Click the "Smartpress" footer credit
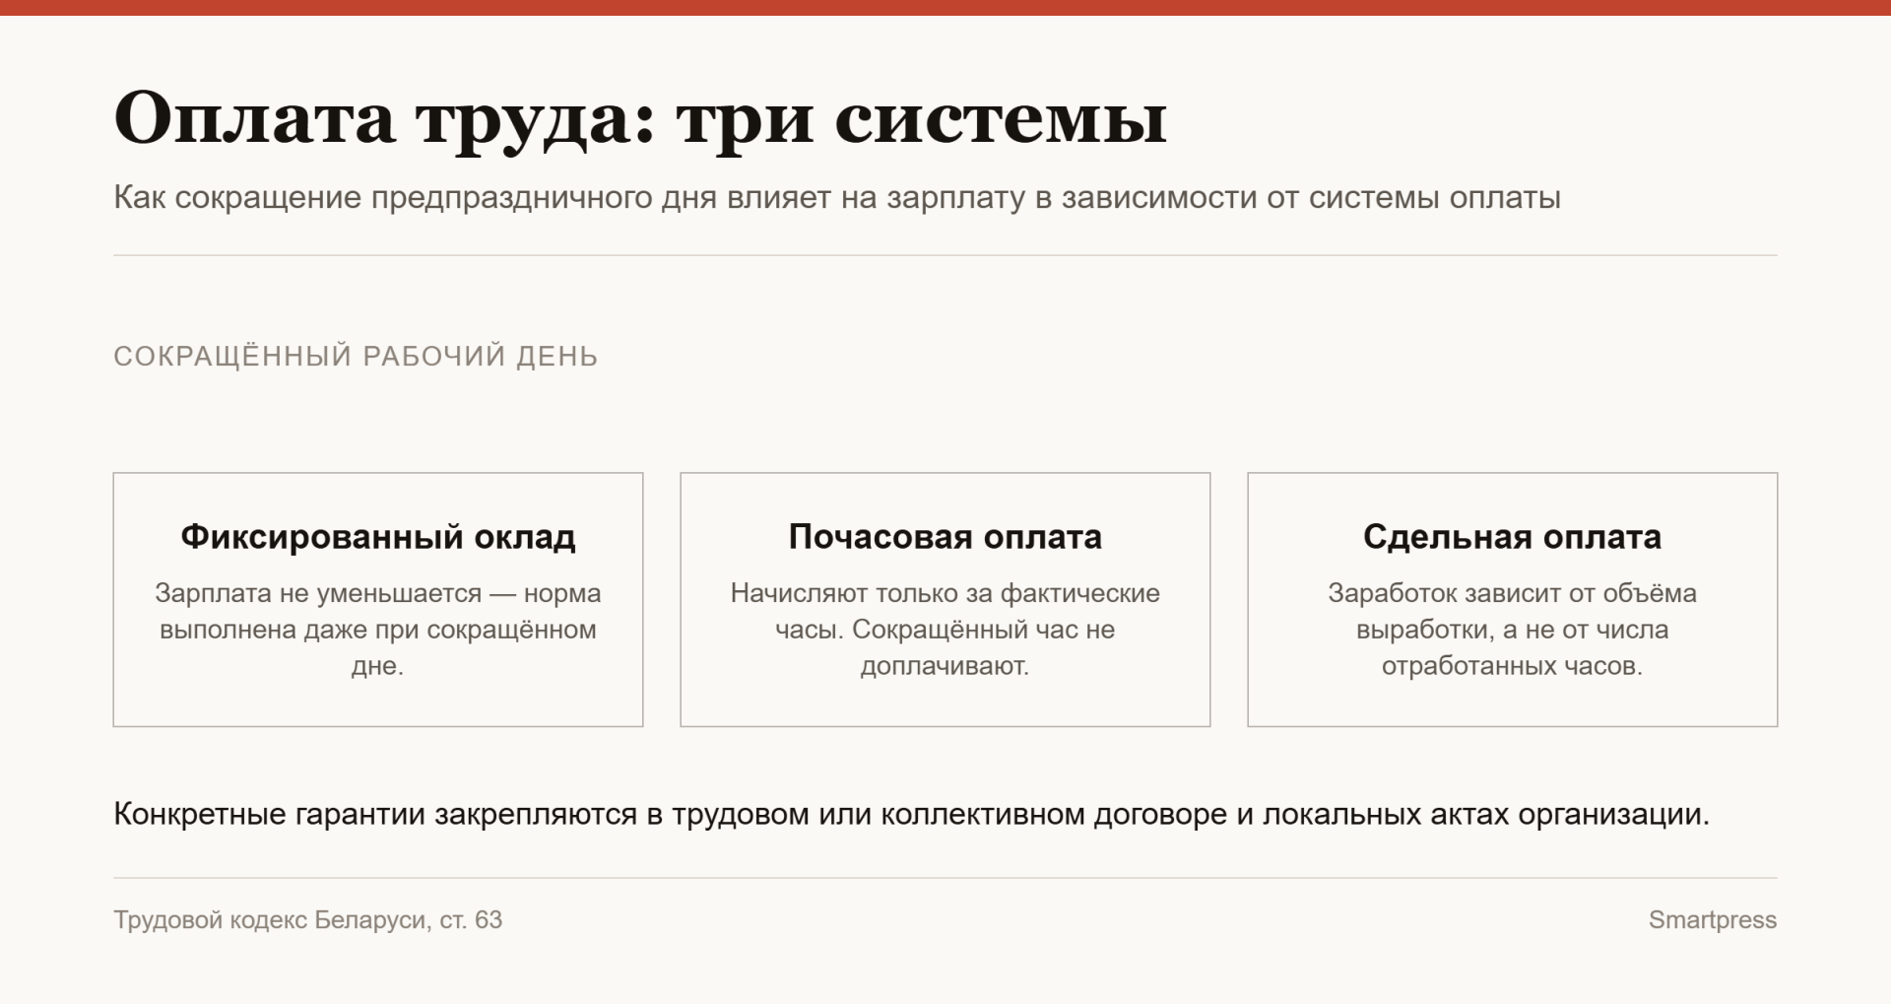Image resolution: width=1891 pixels, height=1004 pixels. point(1713,920)
